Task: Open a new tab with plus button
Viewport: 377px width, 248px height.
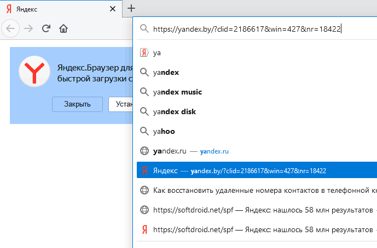Action: point(131,8)
